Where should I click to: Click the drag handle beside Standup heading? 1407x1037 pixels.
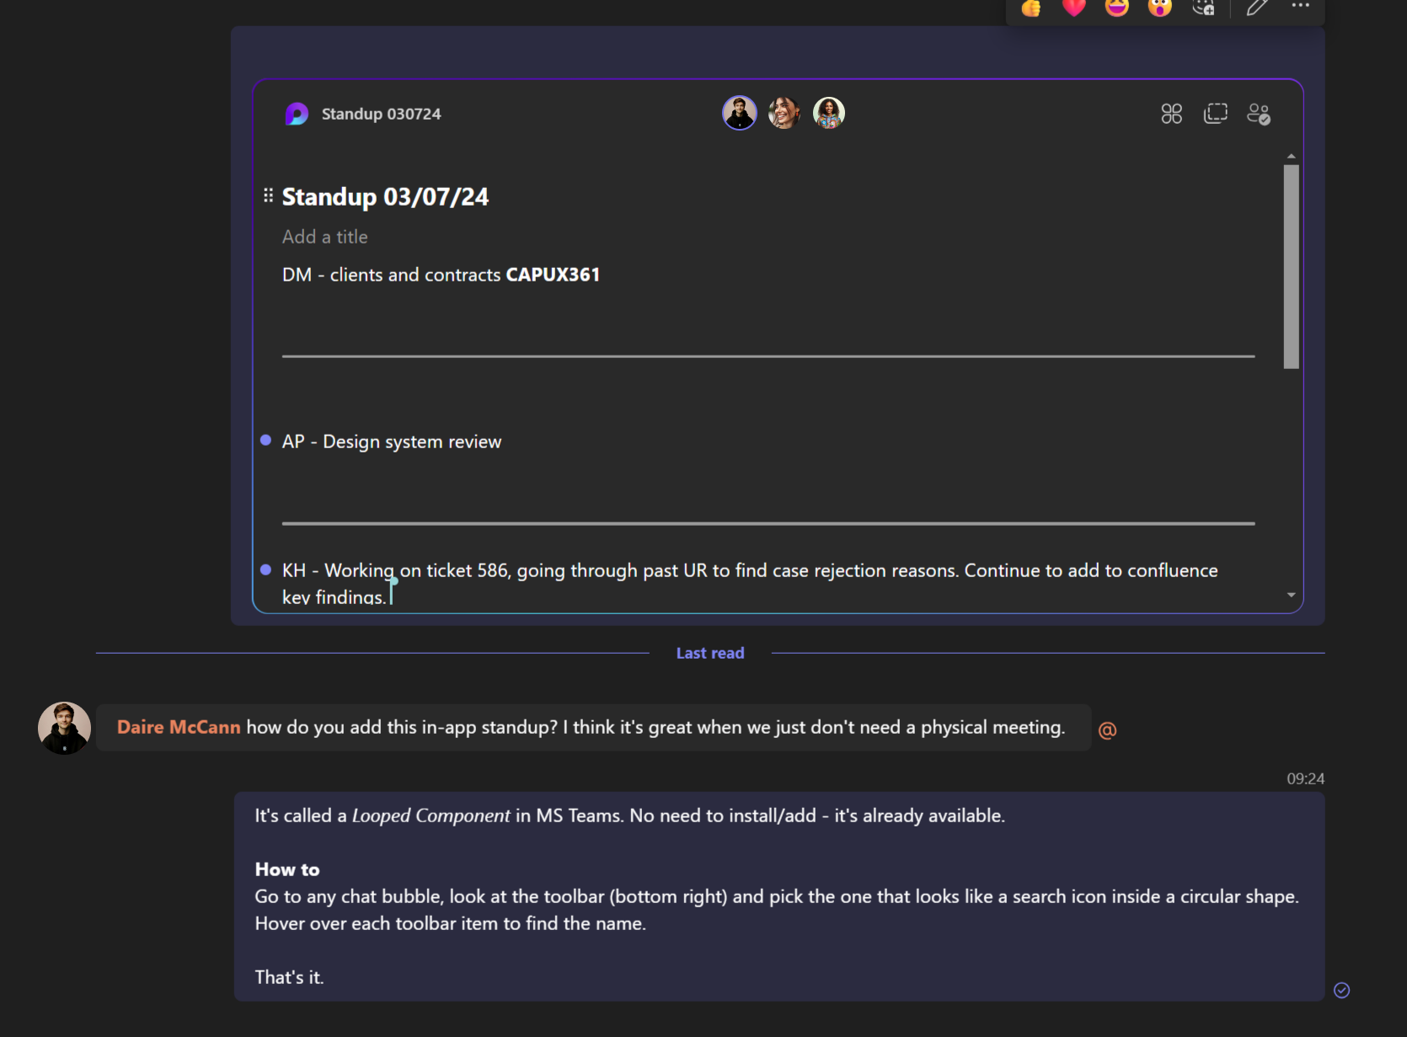point(268,195)
